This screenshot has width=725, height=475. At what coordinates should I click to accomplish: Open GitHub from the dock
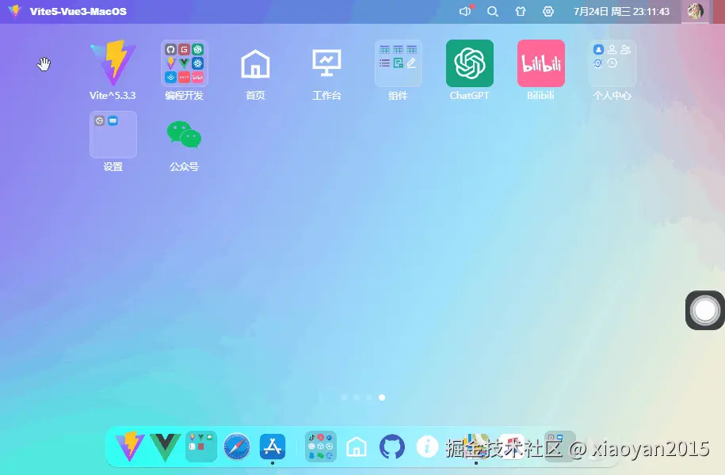pos(391,446)
